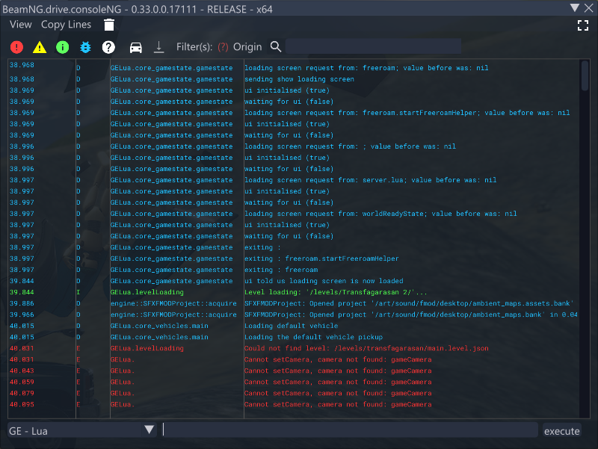The height and width of the screenshot is (449, 598).
Task: Open the Copy Lines menu
Action: (66, 25)
